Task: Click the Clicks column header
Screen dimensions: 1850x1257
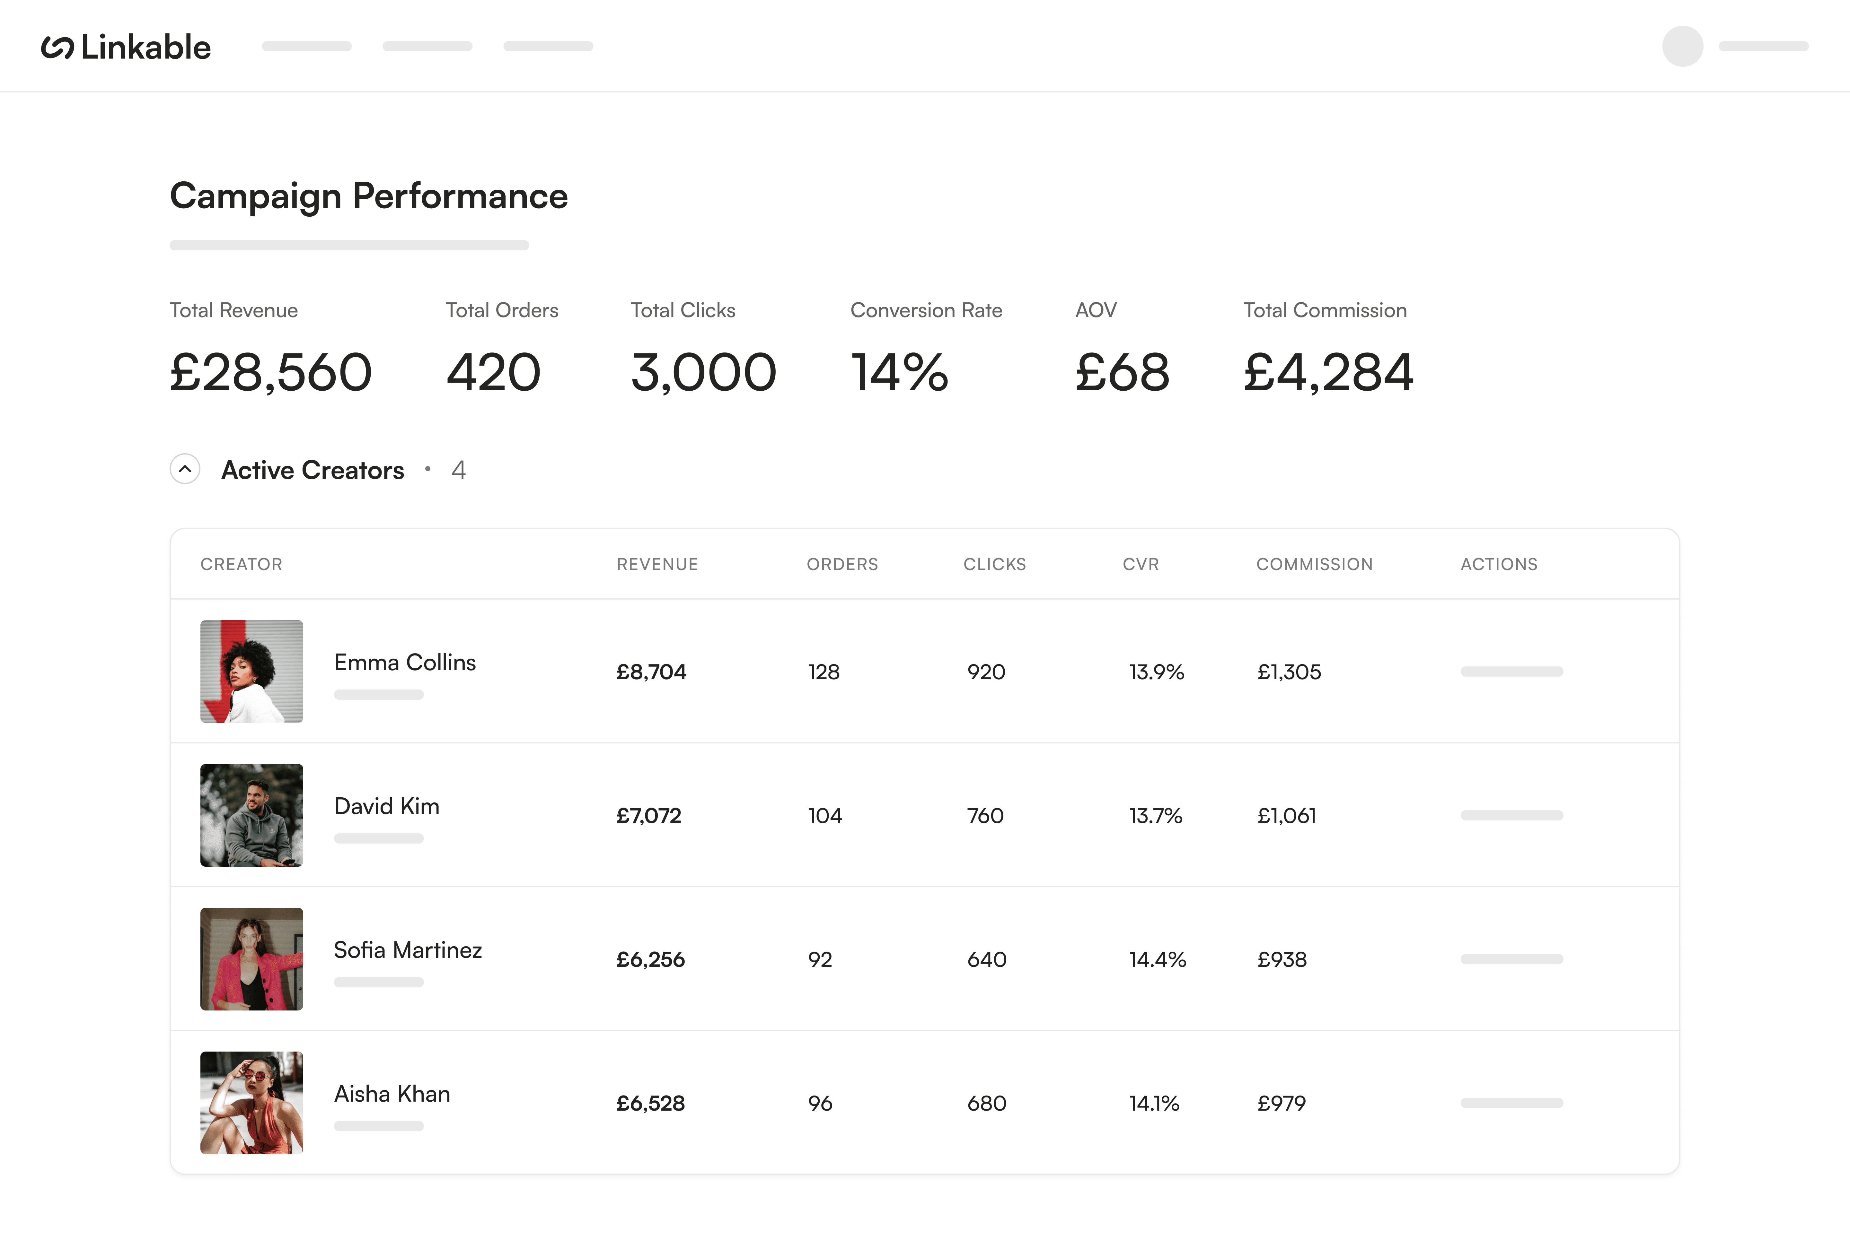Action: coord(994,564)
